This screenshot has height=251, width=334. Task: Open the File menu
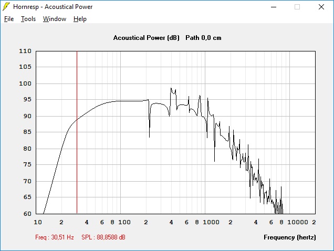coord(9,19)
